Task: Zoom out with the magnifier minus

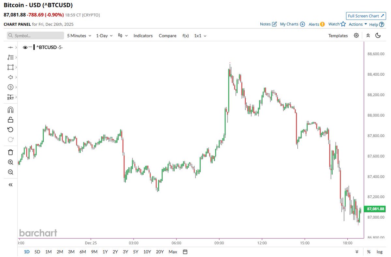Action: [10, 172]
